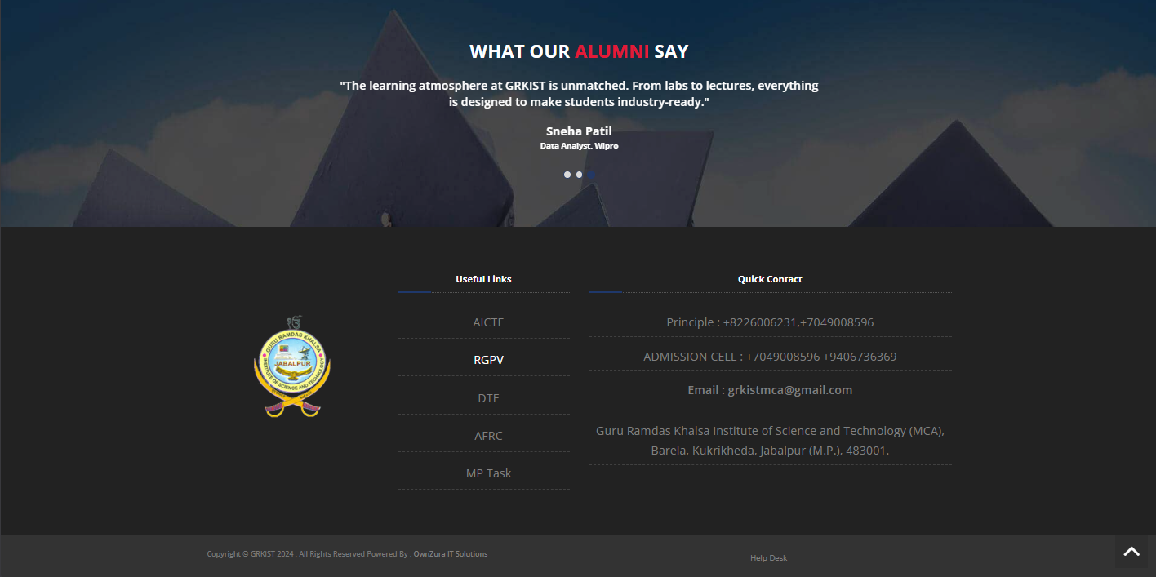Open the AFRC link
The height and width of the screenshot is (577, 1156).
[x=488, y=435]
